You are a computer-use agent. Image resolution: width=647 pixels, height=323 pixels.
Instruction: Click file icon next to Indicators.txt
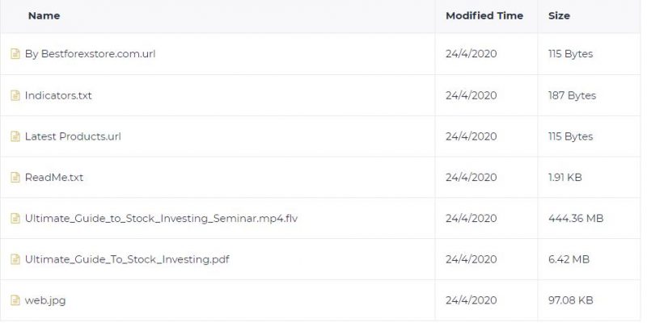pyautogui.click(x=15, y=95)
